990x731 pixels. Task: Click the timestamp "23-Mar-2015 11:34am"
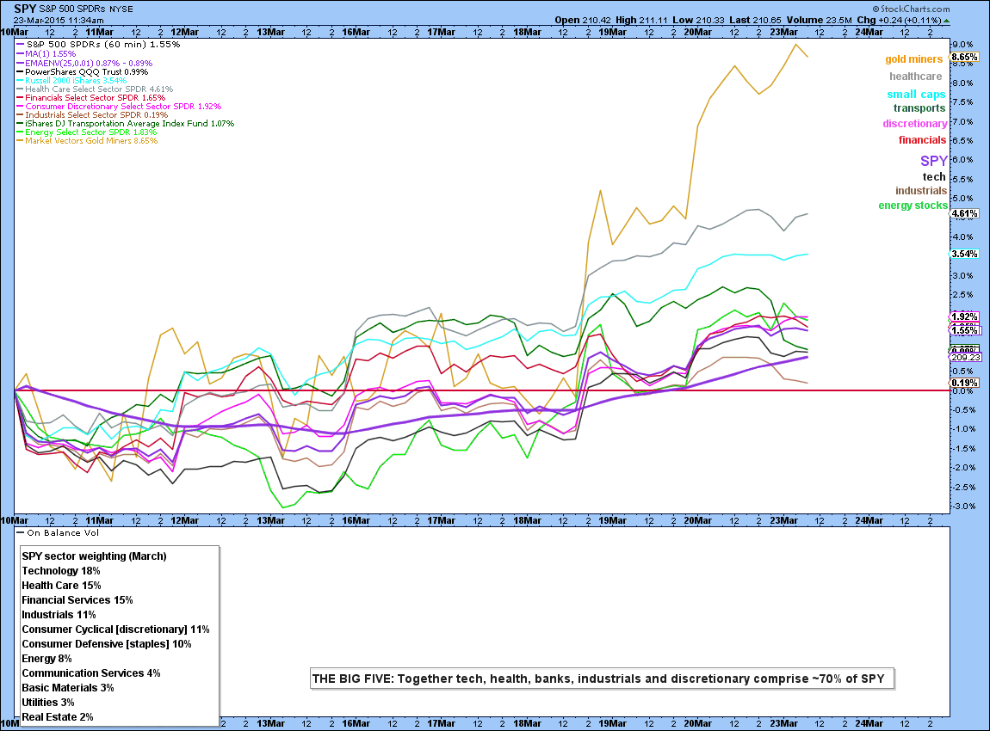58,20
